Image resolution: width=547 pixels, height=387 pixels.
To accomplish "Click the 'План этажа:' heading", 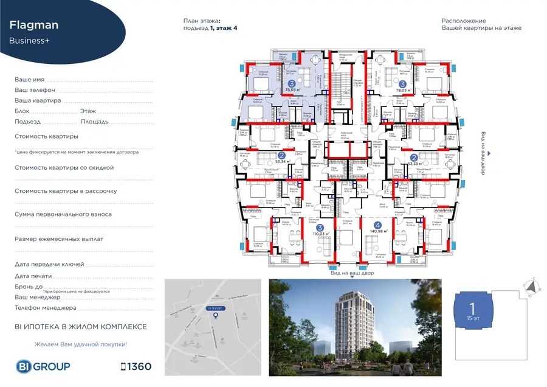I will point(202,21).
